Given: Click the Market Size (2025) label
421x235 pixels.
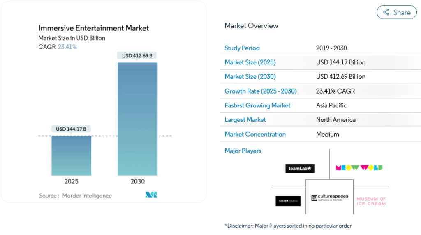Looking at the screenshot, I should (x=250, y=62).
